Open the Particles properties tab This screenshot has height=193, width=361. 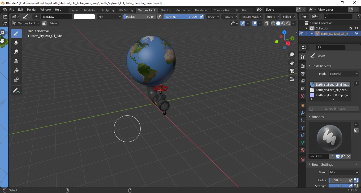point(302,120)
